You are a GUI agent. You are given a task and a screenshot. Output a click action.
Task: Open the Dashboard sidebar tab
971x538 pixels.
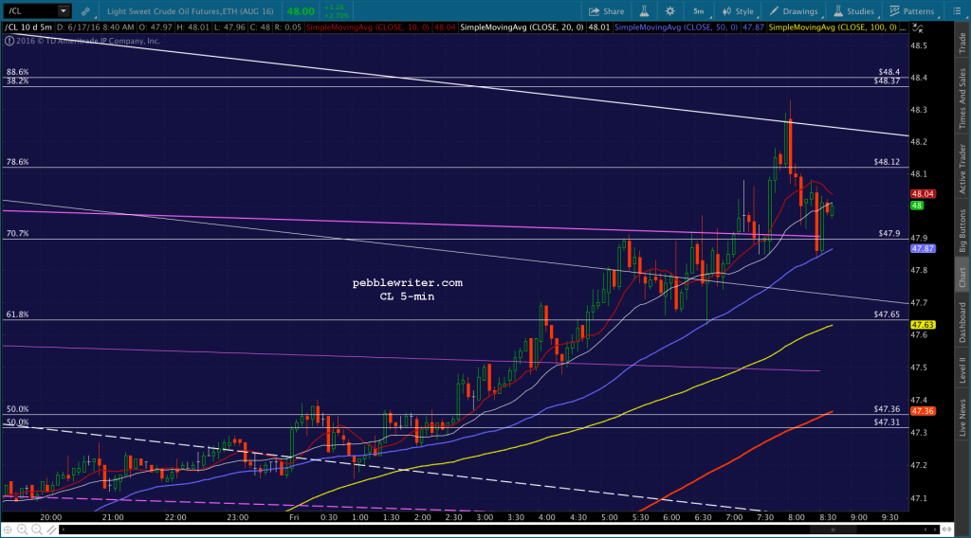click(x=962, y=322)
